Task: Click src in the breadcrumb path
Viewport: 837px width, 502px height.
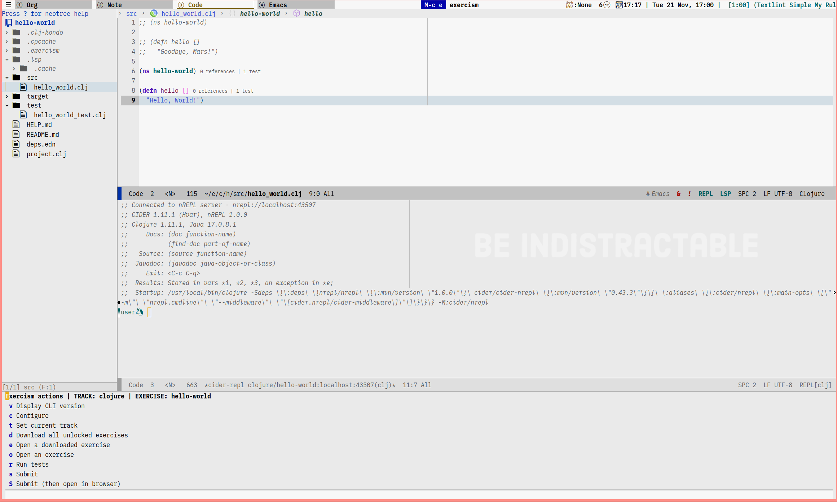Action: tap(131, 14)
